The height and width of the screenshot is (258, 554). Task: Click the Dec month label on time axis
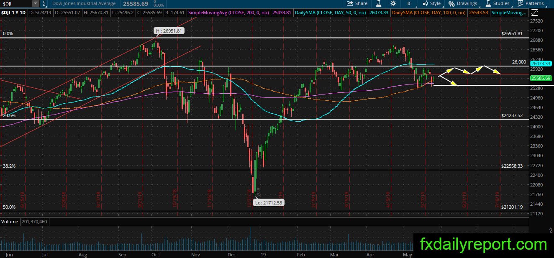(x=231, y=254)
